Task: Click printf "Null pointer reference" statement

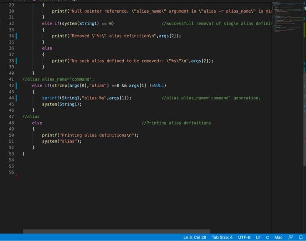Action: [162, 11]
